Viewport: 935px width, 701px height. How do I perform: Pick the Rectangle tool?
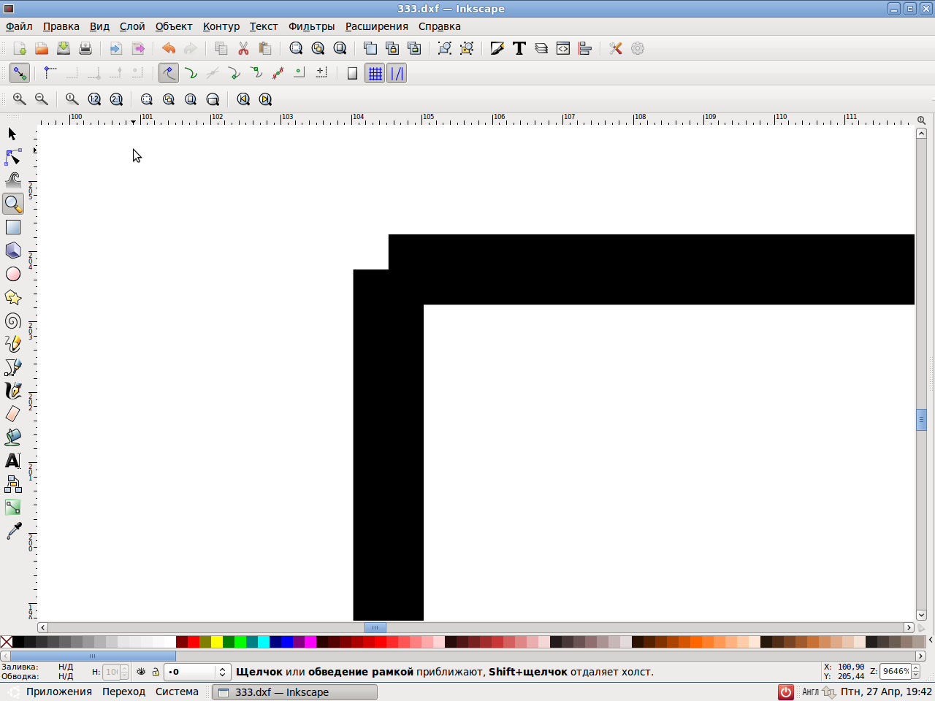coord(12,227)
